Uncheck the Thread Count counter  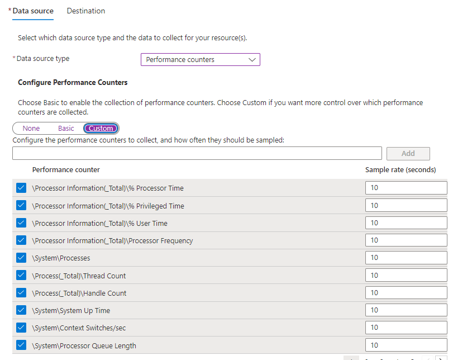click(21, 275)
